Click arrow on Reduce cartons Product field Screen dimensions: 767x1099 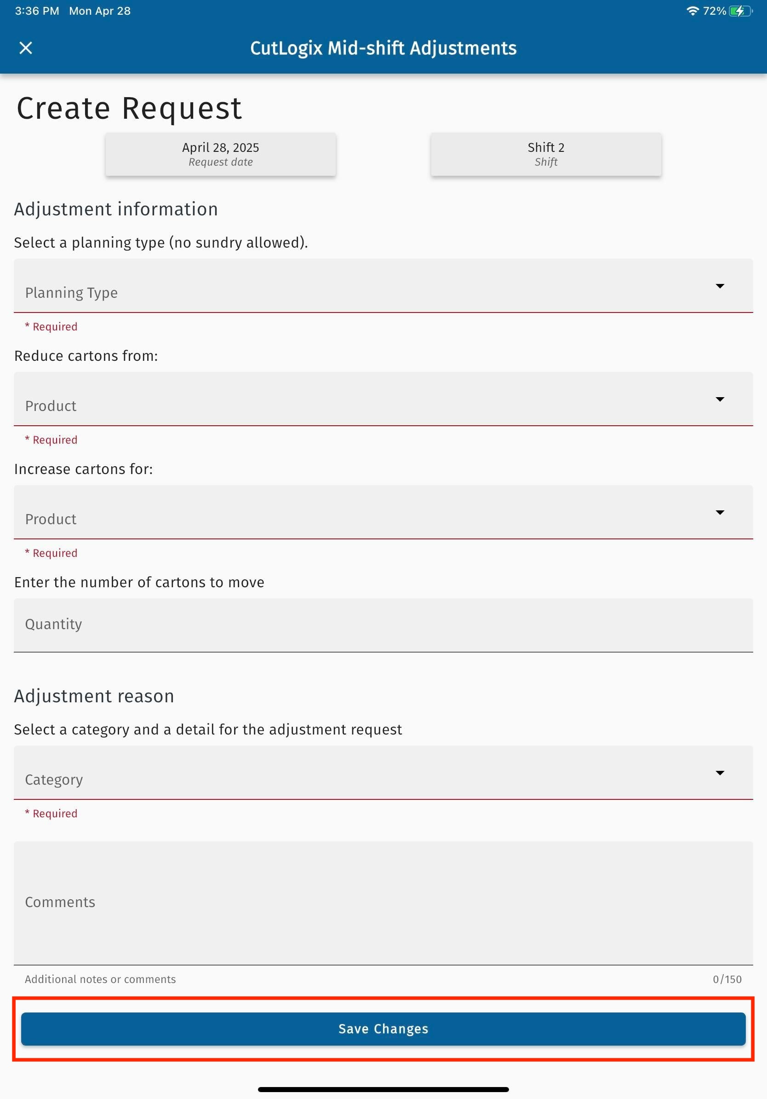tap(720, 399)
